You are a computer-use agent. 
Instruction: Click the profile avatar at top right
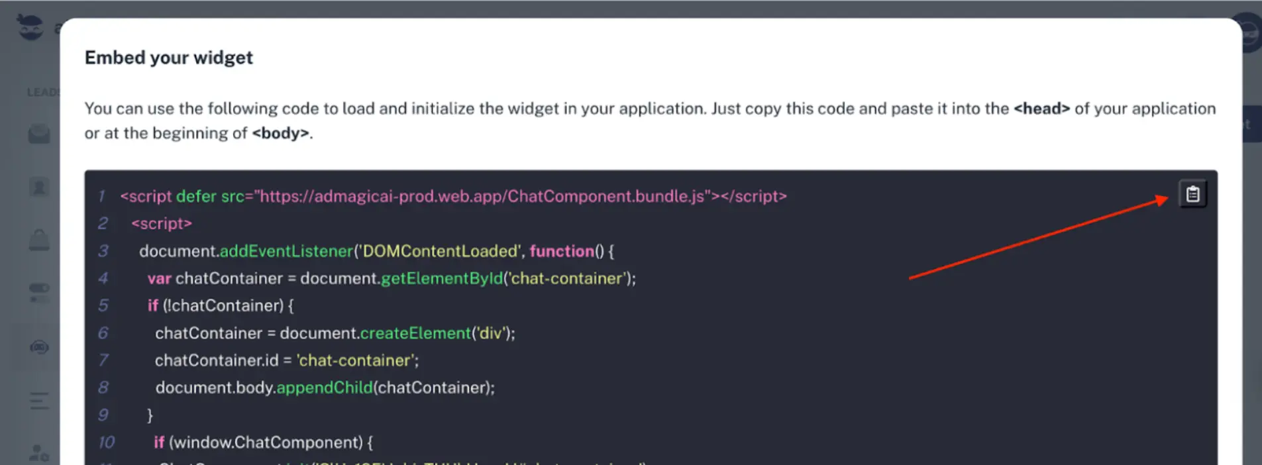tap(1250, 34)
